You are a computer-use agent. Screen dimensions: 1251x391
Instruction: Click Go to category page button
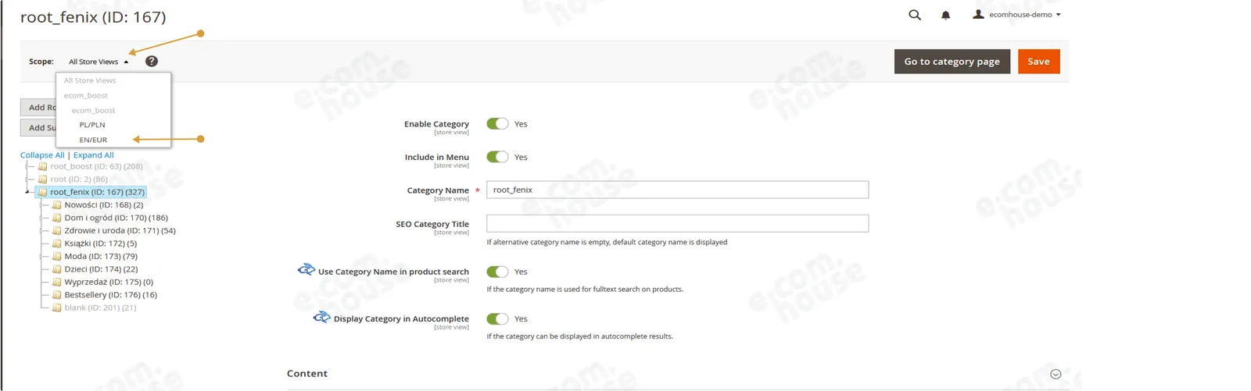pyautogui.click(x=952, y=62)
